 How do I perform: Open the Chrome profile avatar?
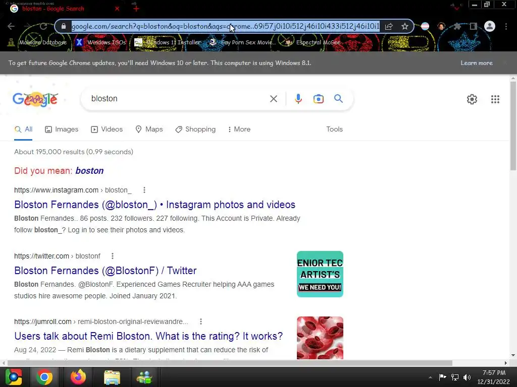[490, 26]
